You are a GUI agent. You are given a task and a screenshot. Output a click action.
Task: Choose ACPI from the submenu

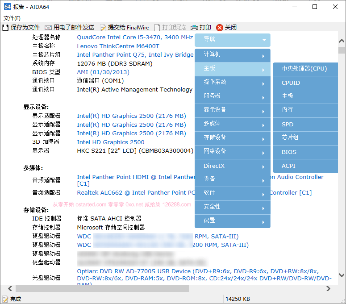pyautogui.click(x=305, y=166)
